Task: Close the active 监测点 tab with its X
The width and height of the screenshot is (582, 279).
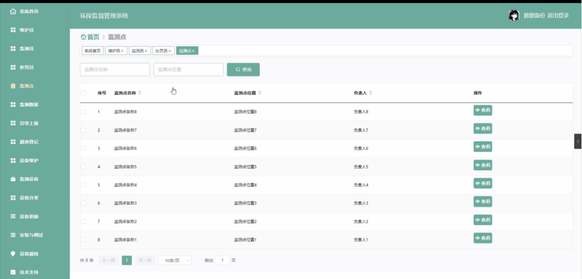Action: click(x=193, y=51)
